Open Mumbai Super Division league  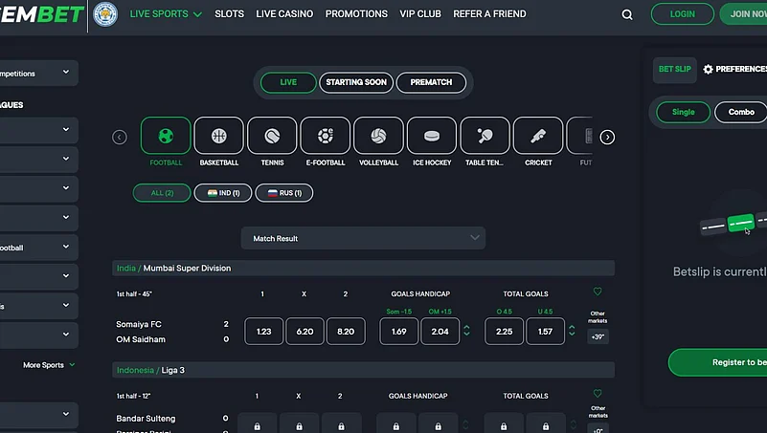187,268
